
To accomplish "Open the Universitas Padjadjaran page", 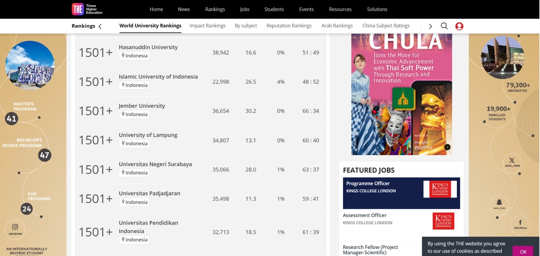I will click(x=150, y=193).
